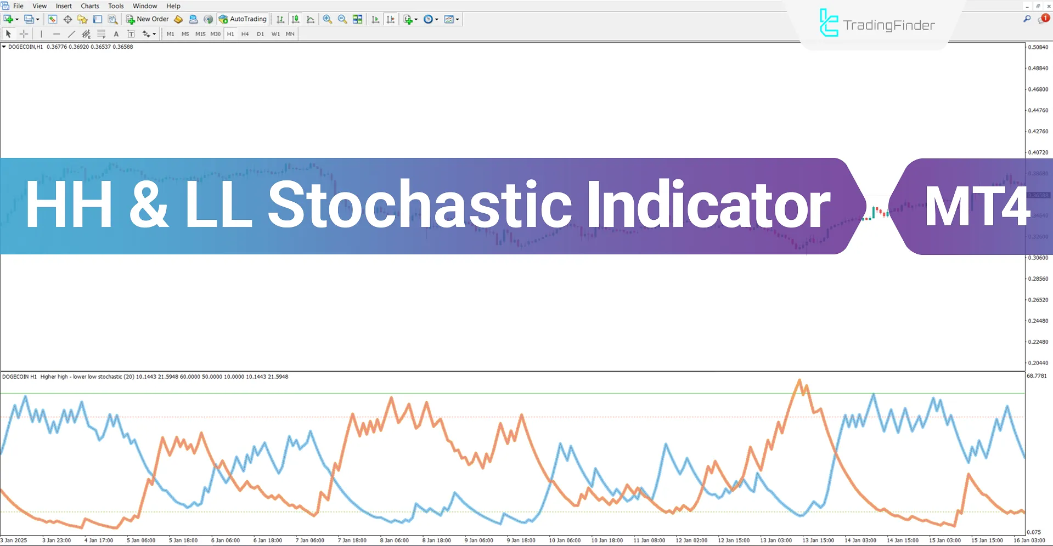Screen dimensions: 1053x546
Task: Switch to D1 daily timeframe
Action: 260,34
